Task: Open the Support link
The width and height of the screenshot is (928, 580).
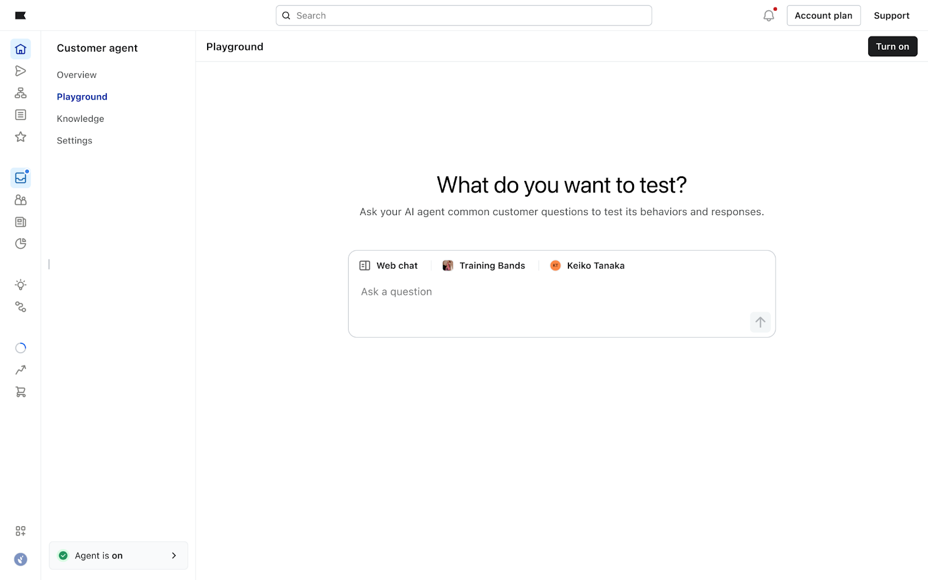Action: tap(891, 16)
